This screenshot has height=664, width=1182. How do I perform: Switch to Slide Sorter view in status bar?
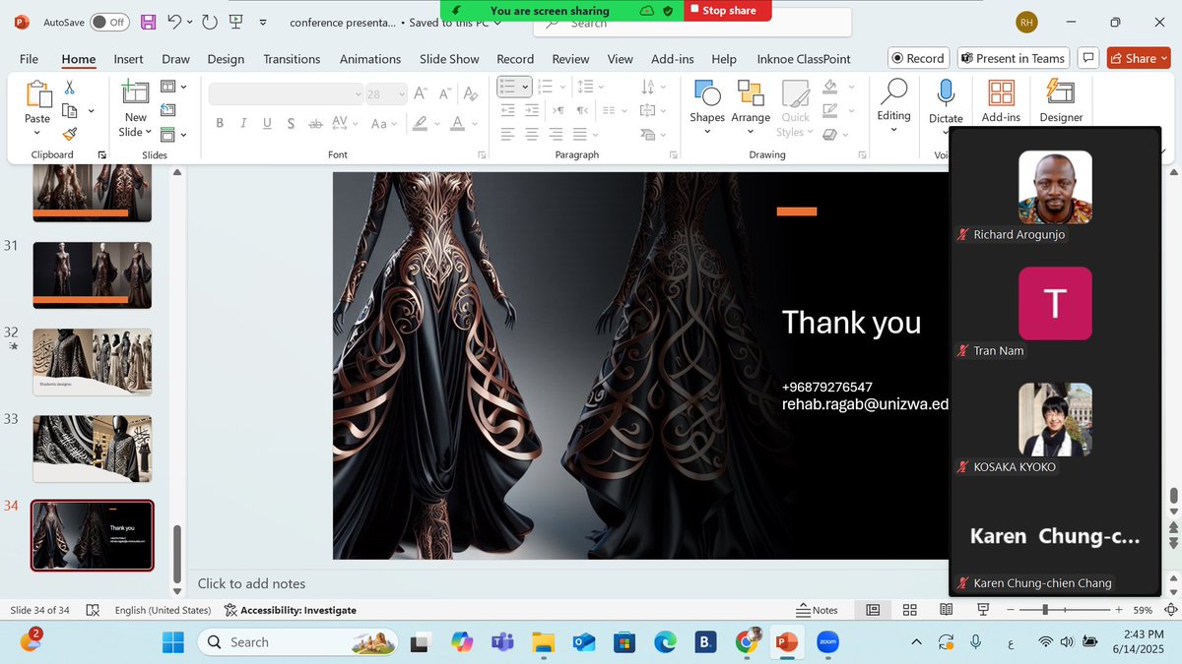910,610
